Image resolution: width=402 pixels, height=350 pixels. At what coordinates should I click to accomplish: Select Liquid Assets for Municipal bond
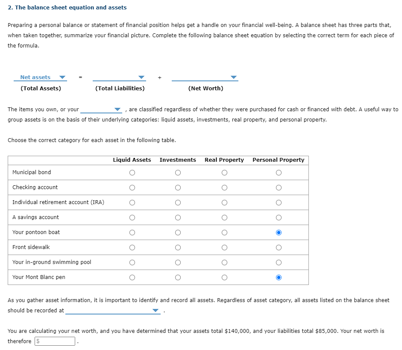[x=132, y=172]
